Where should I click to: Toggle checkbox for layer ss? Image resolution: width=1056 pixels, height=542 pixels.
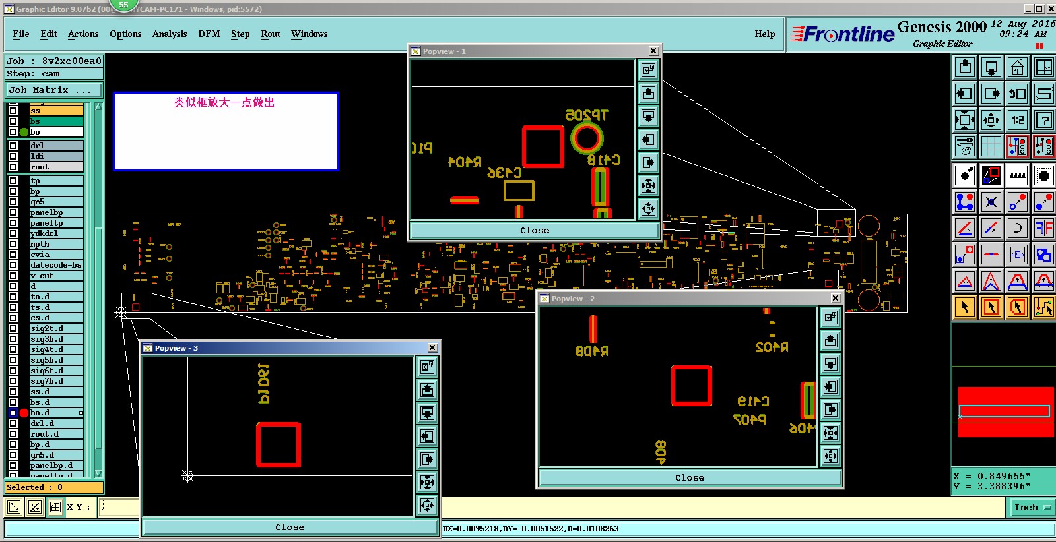13,111
